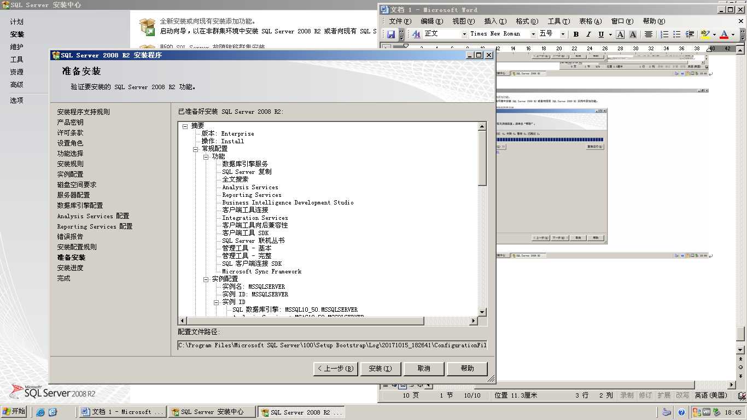747x420 pixels.
Task: Open the 视图(V) menu in Word
Action: (463, 21)
